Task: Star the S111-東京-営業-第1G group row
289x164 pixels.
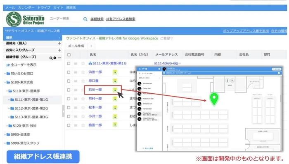Action: (x=83, y=63)
